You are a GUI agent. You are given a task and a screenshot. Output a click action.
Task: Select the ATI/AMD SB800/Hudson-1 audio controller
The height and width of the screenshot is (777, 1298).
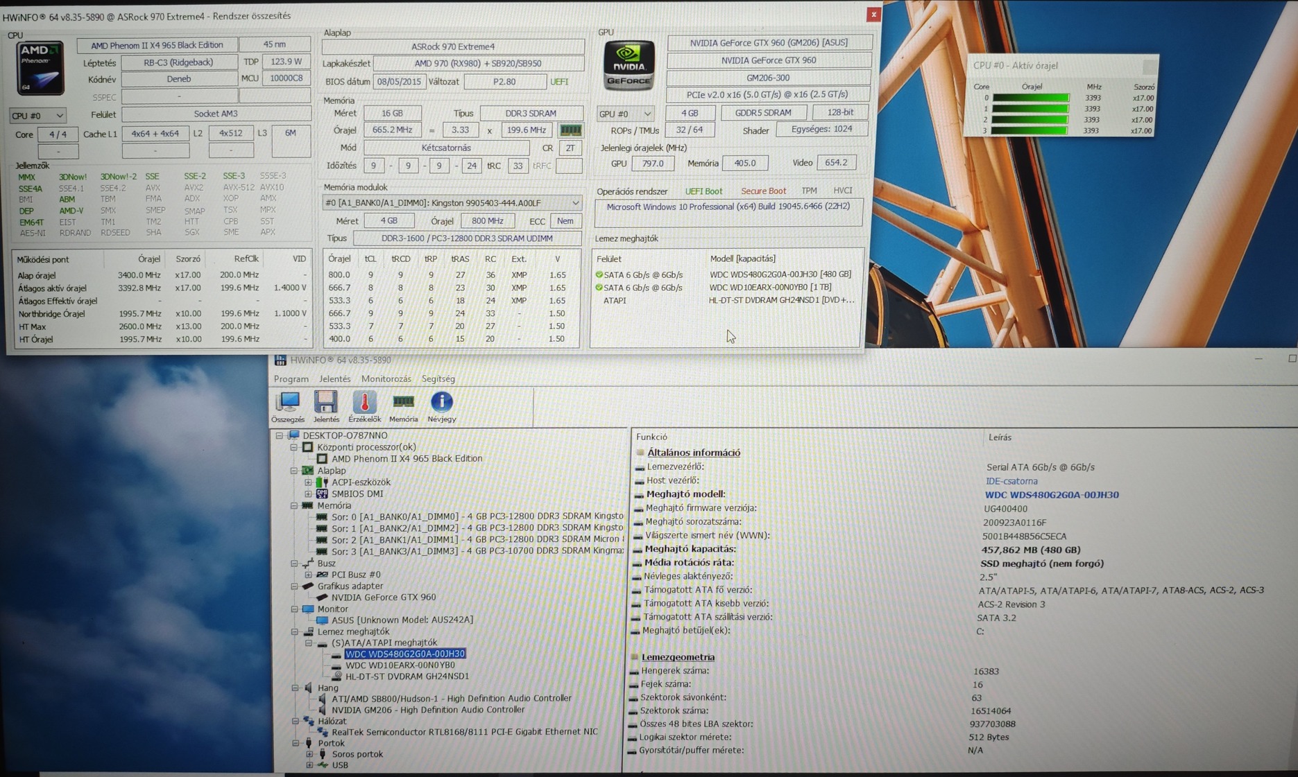(x=452, y=698)
